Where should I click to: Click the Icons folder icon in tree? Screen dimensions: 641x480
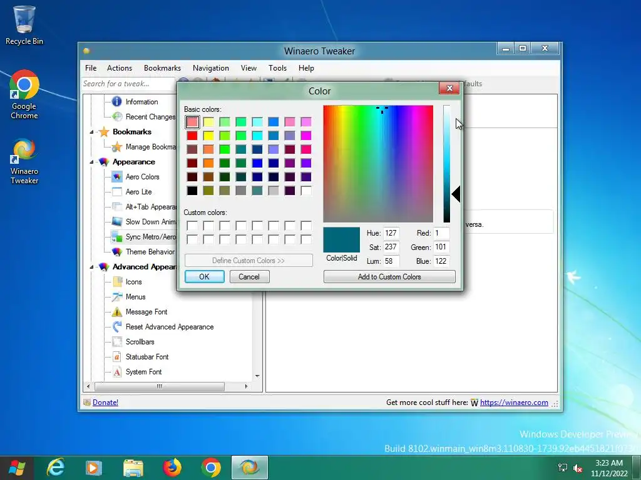(x=117, y=282)
